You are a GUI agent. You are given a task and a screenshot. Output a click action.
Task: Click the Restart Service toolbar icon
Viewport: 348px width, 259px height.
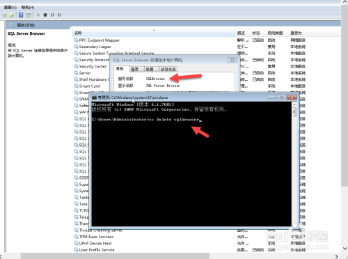click(60, 15)
